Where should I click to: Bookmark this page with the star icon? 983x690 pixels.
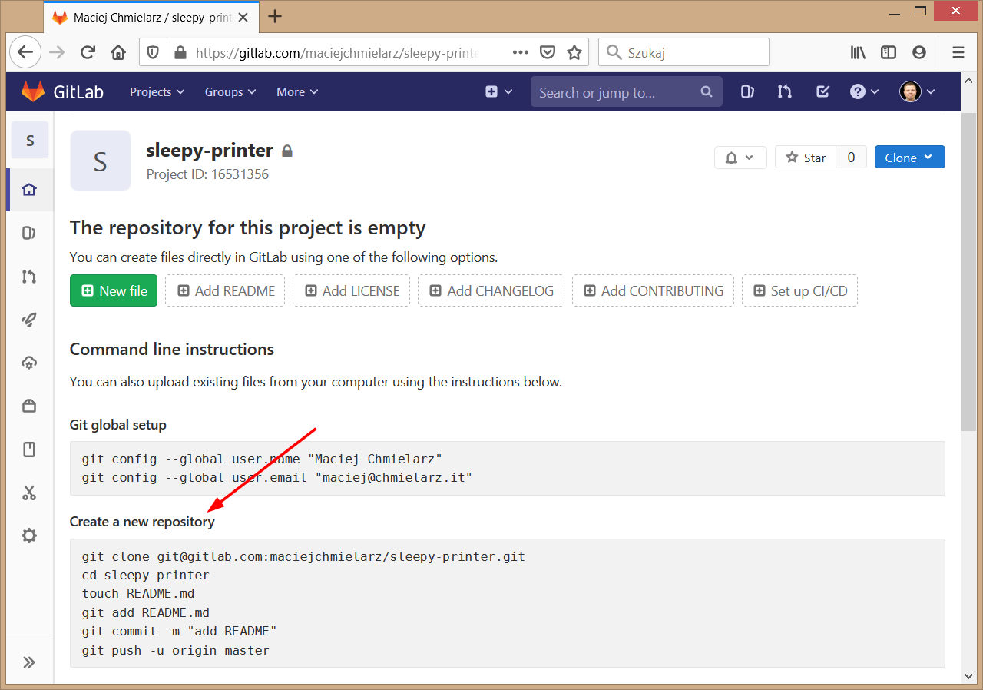pos(574,52)
